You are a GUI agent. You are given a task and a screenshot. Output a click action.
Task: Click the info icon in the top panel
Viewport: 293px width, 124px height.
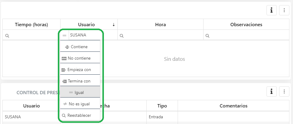[272, 10]
